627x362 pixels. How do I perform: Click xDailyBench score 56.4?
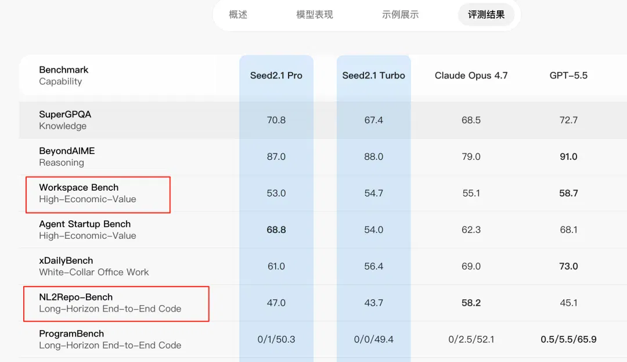point(373,266)
